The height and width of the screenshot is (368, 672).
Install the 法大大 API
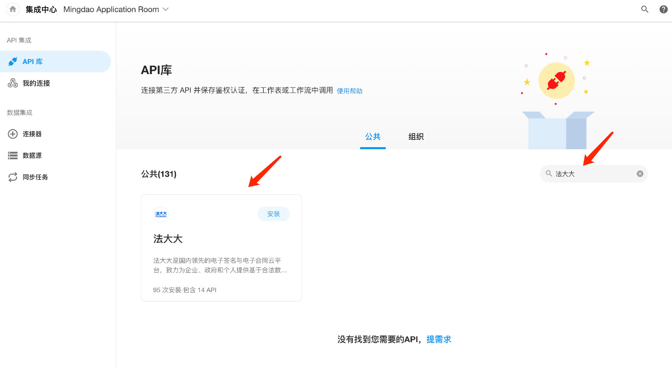click(x=273, y=214)
